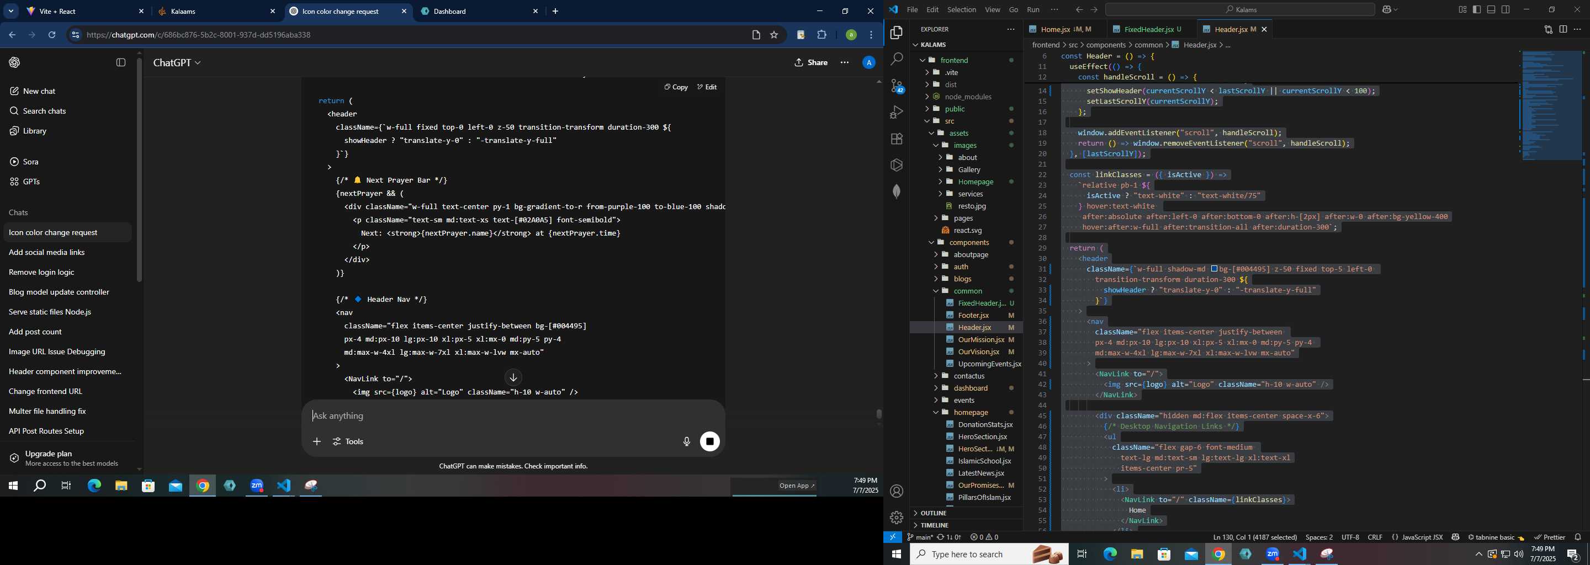
Task: Click the Open Changes icon in the editor toolbar
Action: tap(1548, 29)
